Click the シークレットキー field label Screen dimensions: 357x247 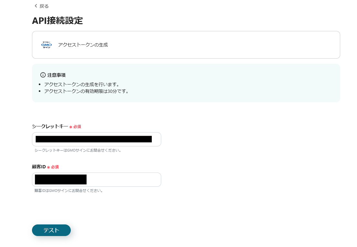click(x=50, y=126)
